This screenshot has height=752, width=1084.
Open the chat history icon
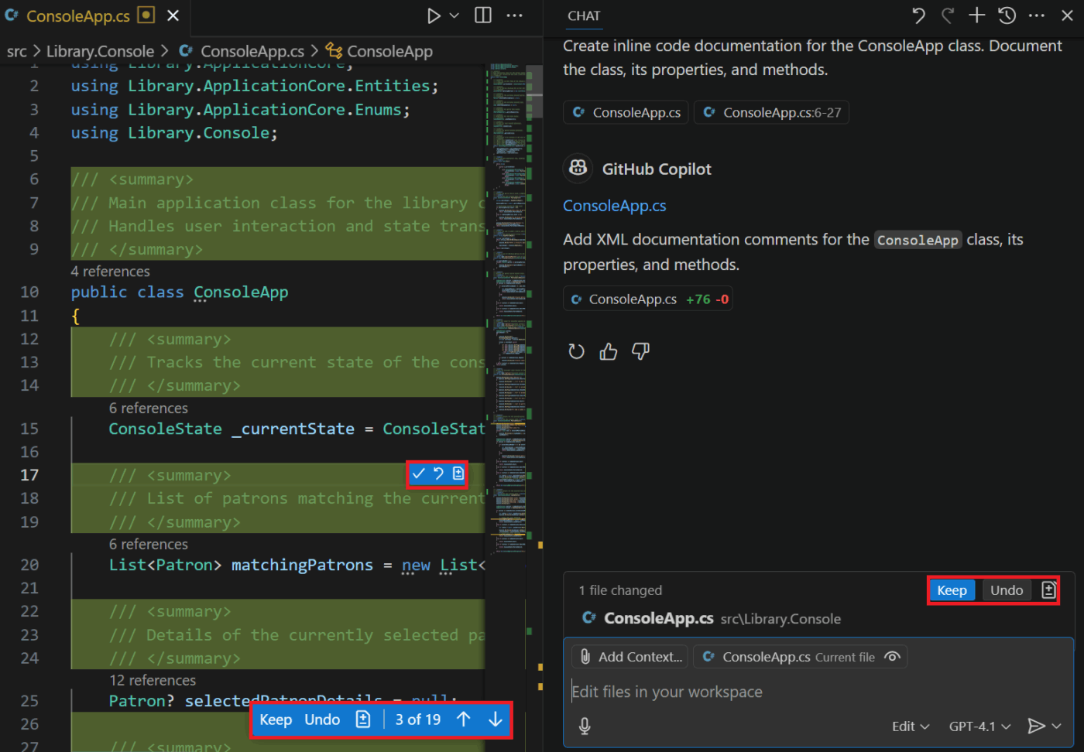tap(1007, 15)
